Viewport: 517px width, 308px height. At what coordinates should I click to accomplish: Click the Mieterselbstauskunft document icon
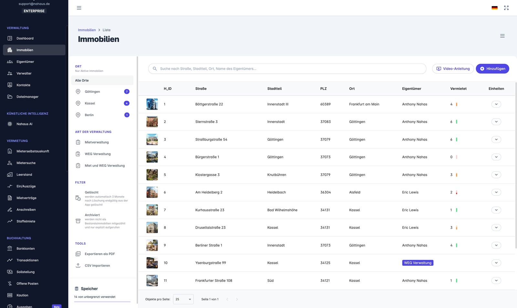tap(10, 151)
